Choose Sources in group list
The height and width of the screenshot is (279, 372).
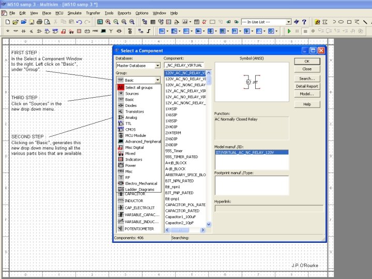(138, 94)
